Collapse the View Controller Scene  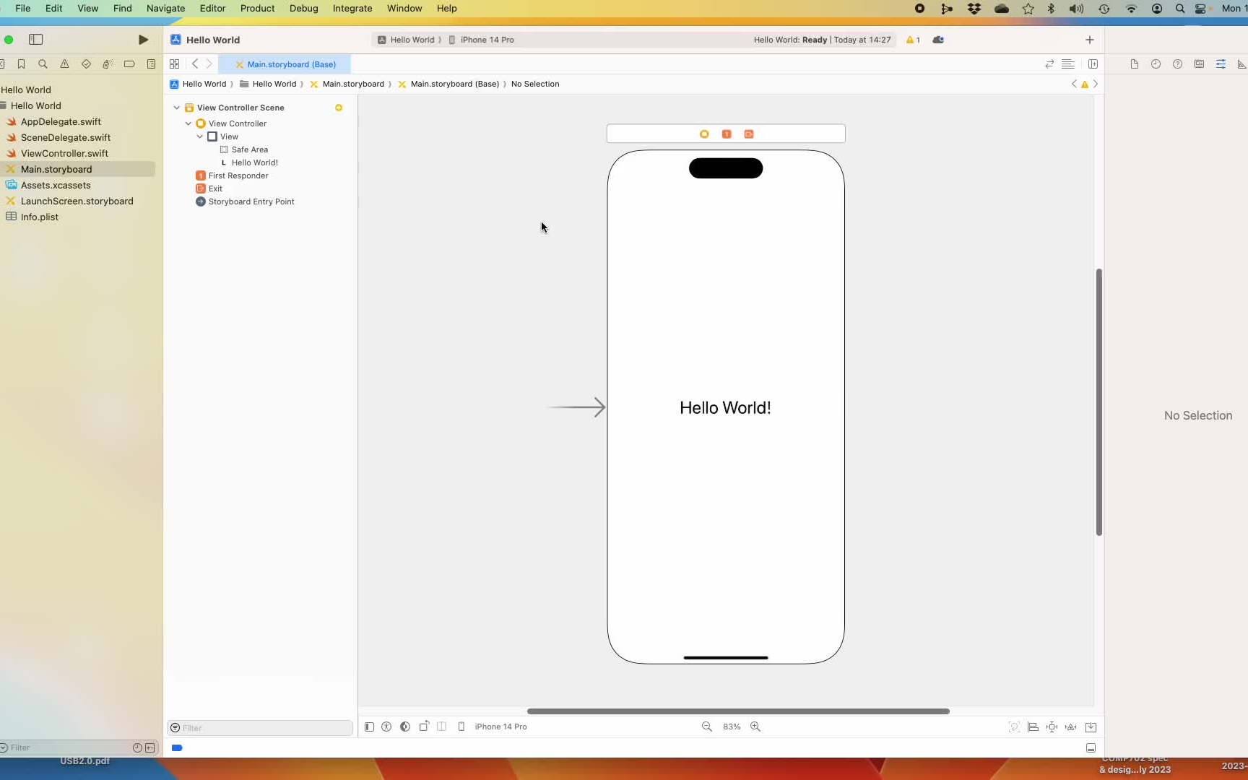tap(176, 108)
